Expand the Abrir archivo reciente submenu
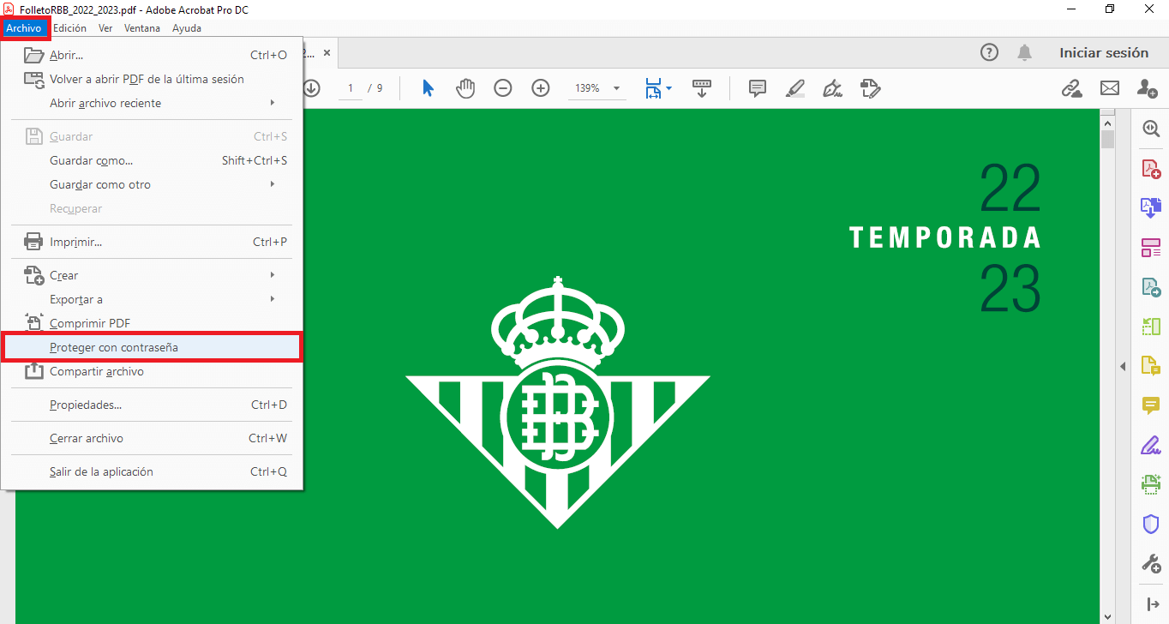The height and width of the screenshot is (624, 1169). click(273, 103)
